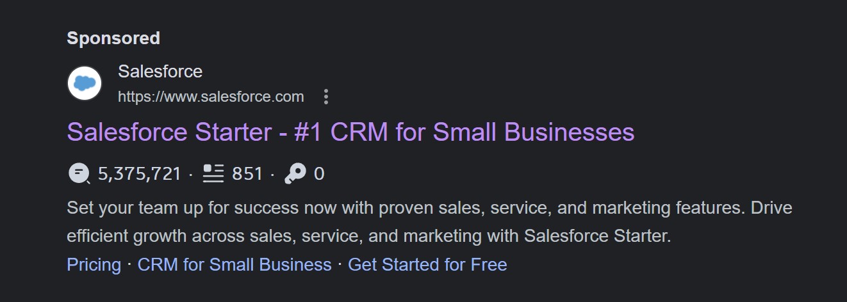
Task: Click the list-lines icon beside 851
Action: point(213,173)
